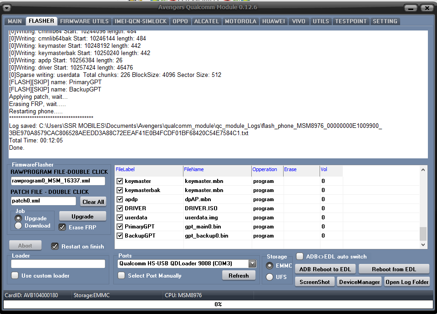Screen dimensions: 437x314
Task: Click the ScreenShot button
Action: [x=315, y=282]
